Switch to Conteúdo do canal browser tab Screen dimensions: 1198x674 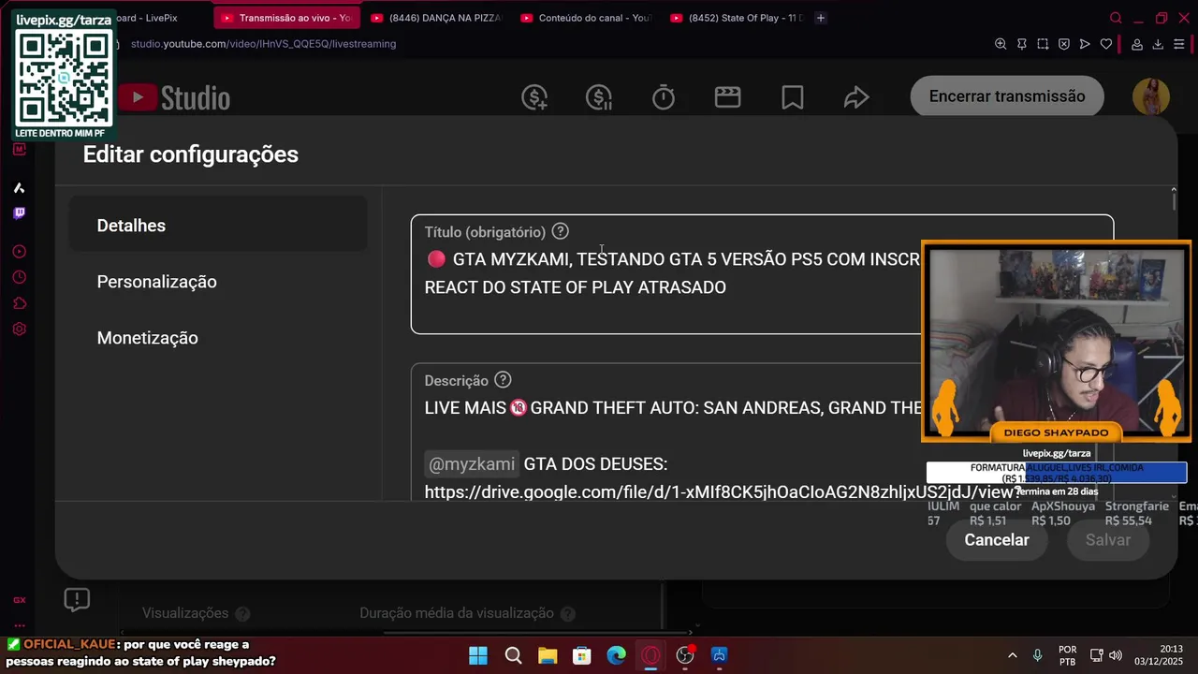(584, 18)
